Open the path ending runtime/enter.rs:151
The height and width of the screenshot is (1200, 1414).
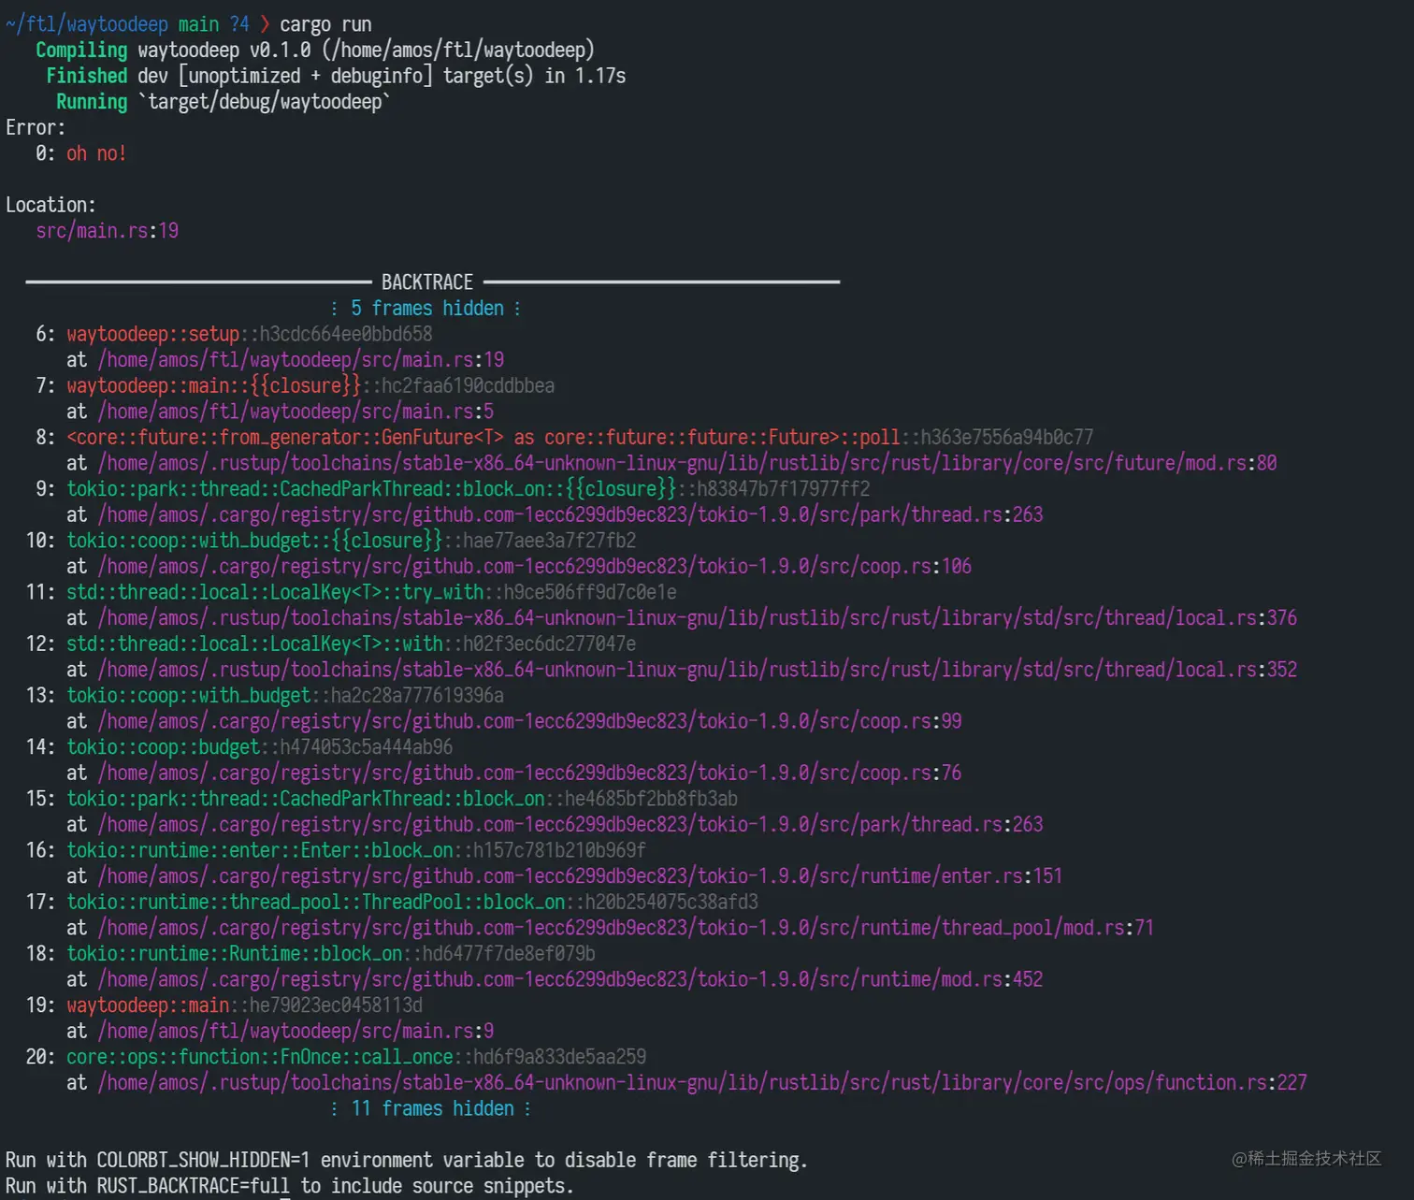point(580,876)
